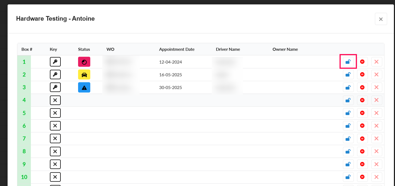The image size is (395, 186).
Task: Click the red X delete icon for box 3
Action: 376,87
